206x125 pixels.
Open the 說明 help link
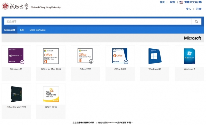coord(172,2)
